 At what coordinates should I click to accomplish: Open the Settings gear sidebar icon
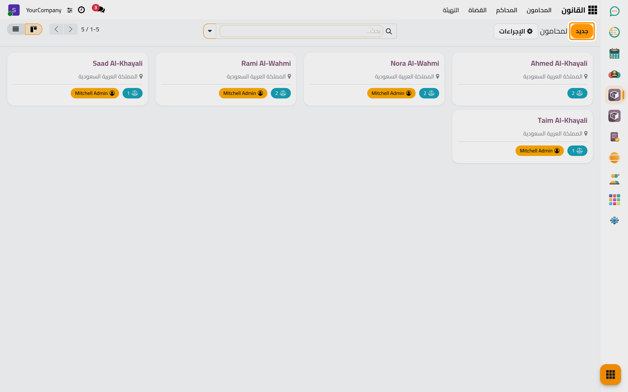coord(614,220)
